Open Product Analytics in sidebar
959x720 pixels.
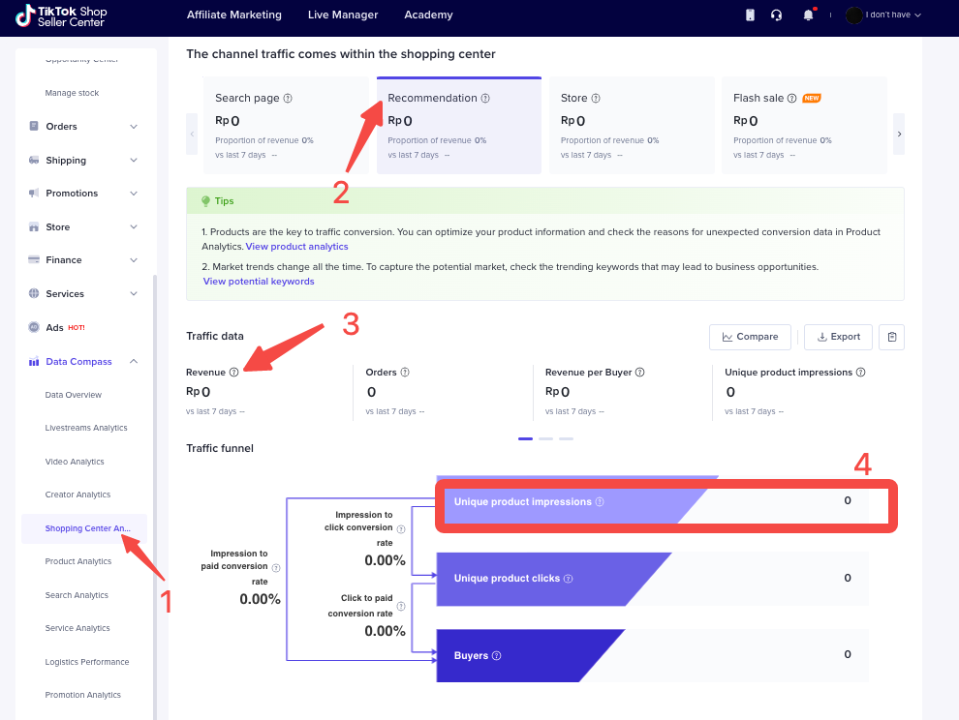coord(78,561)
